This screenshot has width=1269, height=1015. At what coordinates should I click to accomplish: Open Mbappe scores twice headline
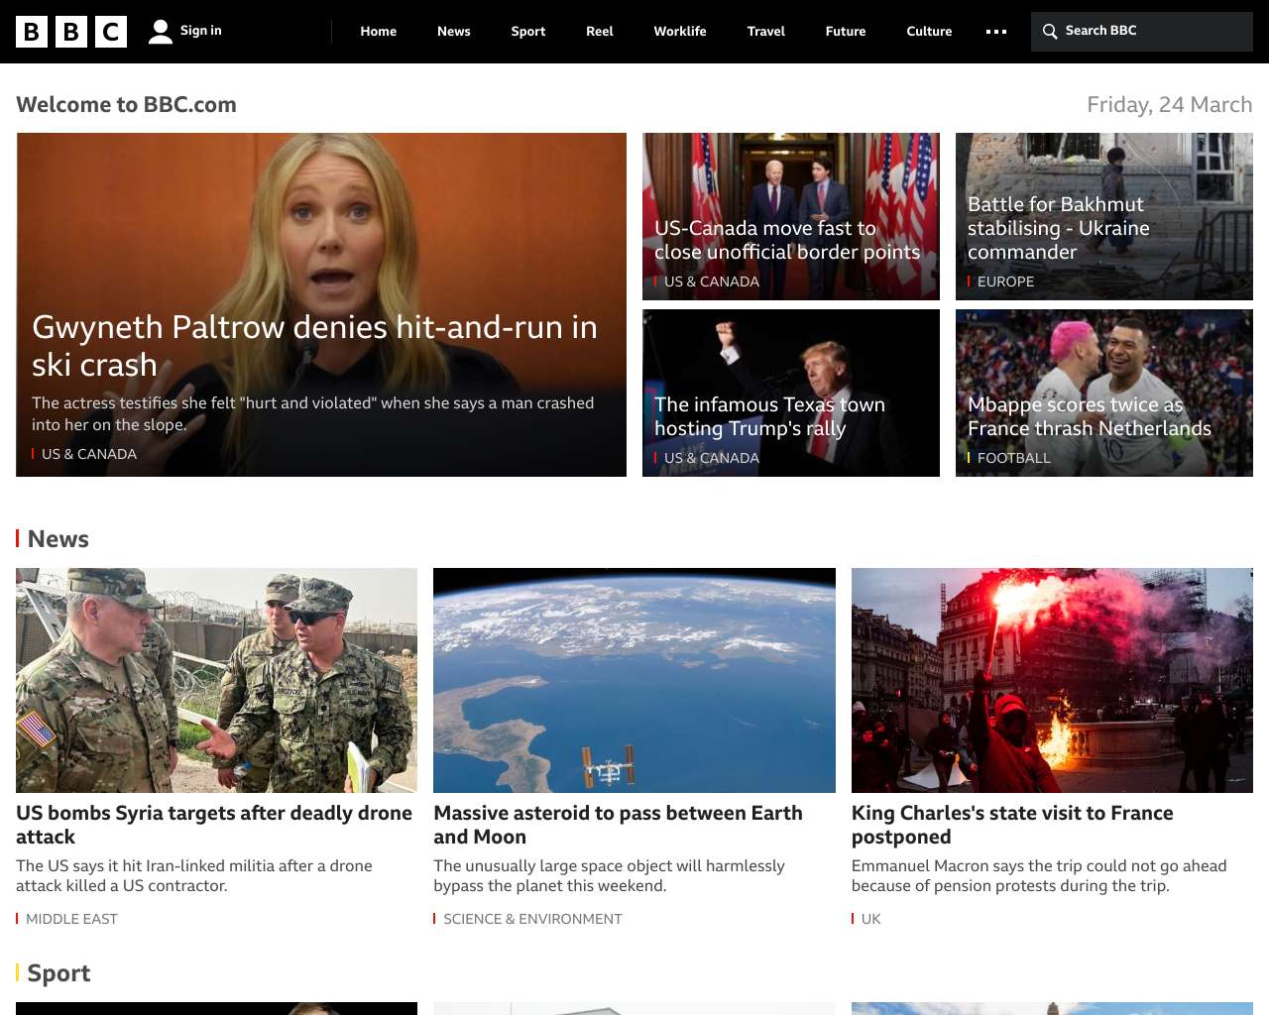click(x=1090, y=416)
